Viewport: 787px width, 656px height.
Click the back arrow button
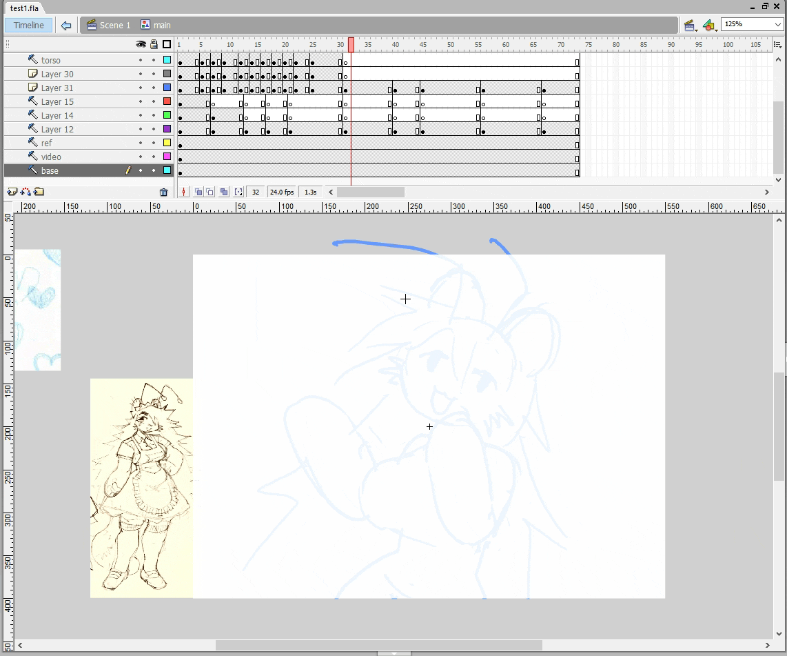tap(66, 26)
